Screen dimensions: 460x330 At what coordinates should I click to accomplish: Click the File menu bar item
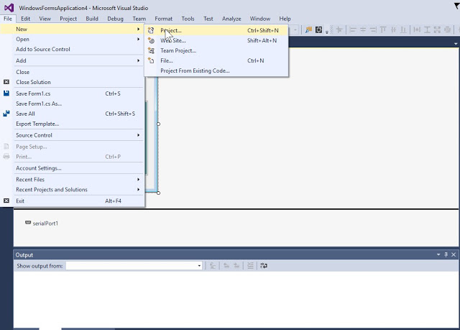pos(8,19)
